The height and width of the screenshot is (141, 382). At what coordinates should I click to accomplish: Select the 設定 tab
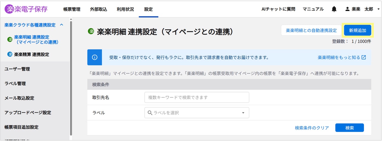[148, 9]
